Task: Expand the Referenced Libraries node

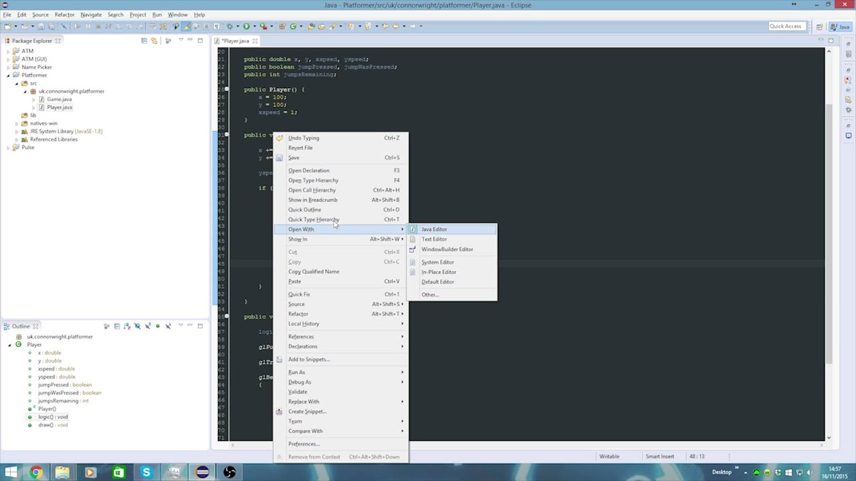Action: [x=17, y=139]
